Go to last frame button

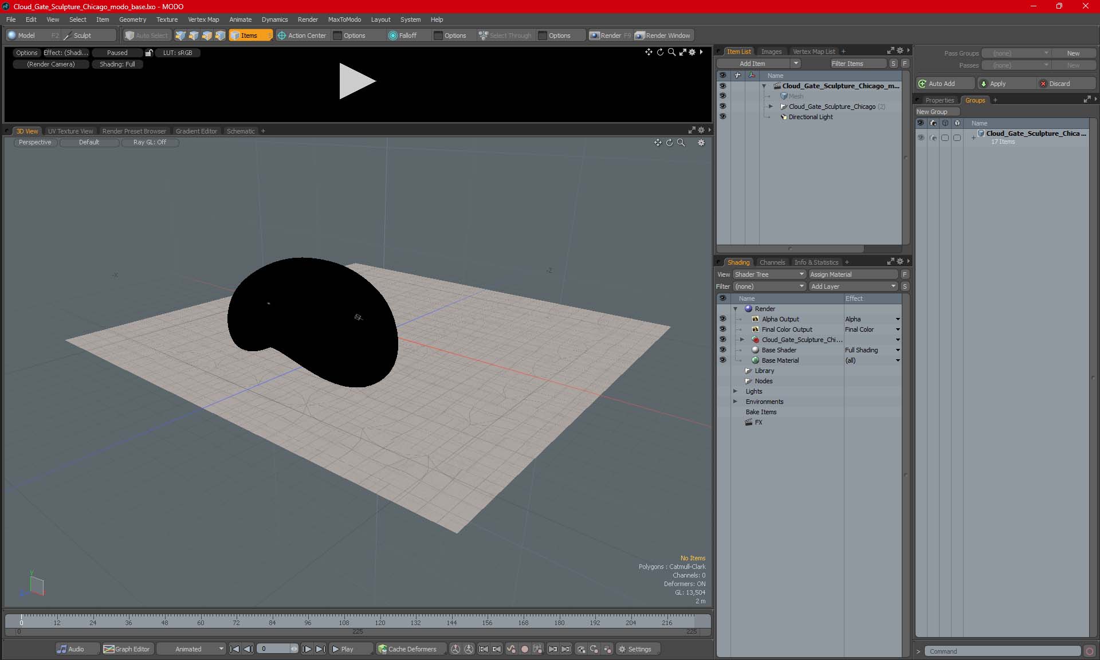(320, 649)
